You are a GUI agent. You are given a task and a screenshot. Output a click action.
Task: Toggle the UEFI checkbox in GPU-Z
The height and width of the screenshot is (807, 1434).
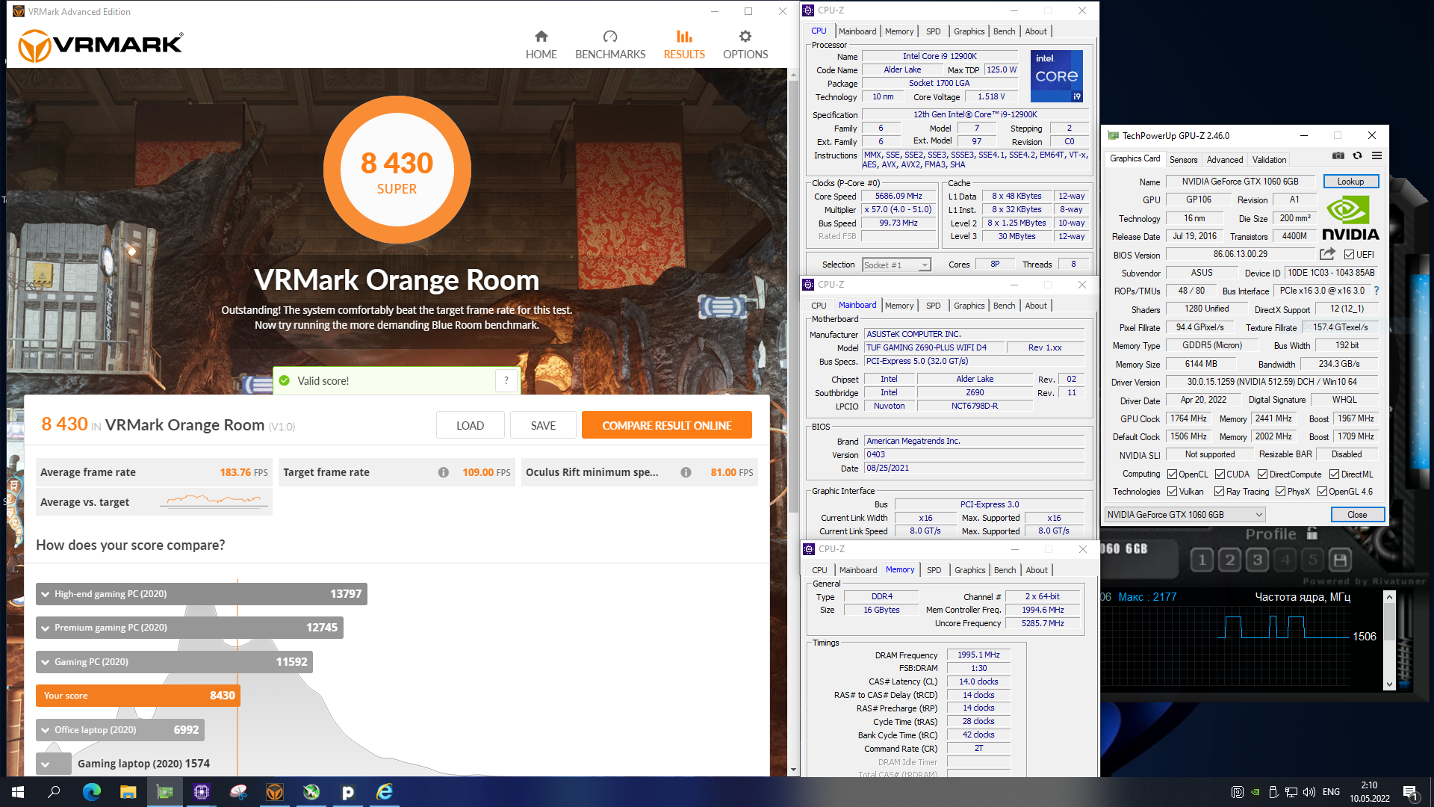1349,255
